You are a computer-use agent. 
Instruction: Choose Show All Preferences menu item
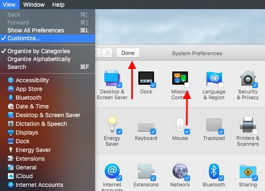click(48, 30)
